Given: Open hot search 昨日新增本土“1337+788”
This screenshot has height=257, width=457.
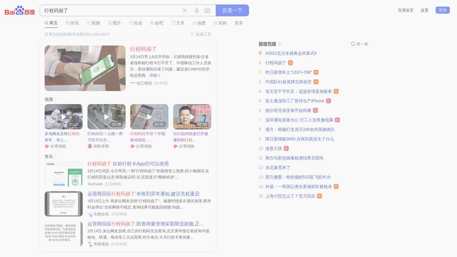Looking at the screenshot, I should [x=289, y=72].
